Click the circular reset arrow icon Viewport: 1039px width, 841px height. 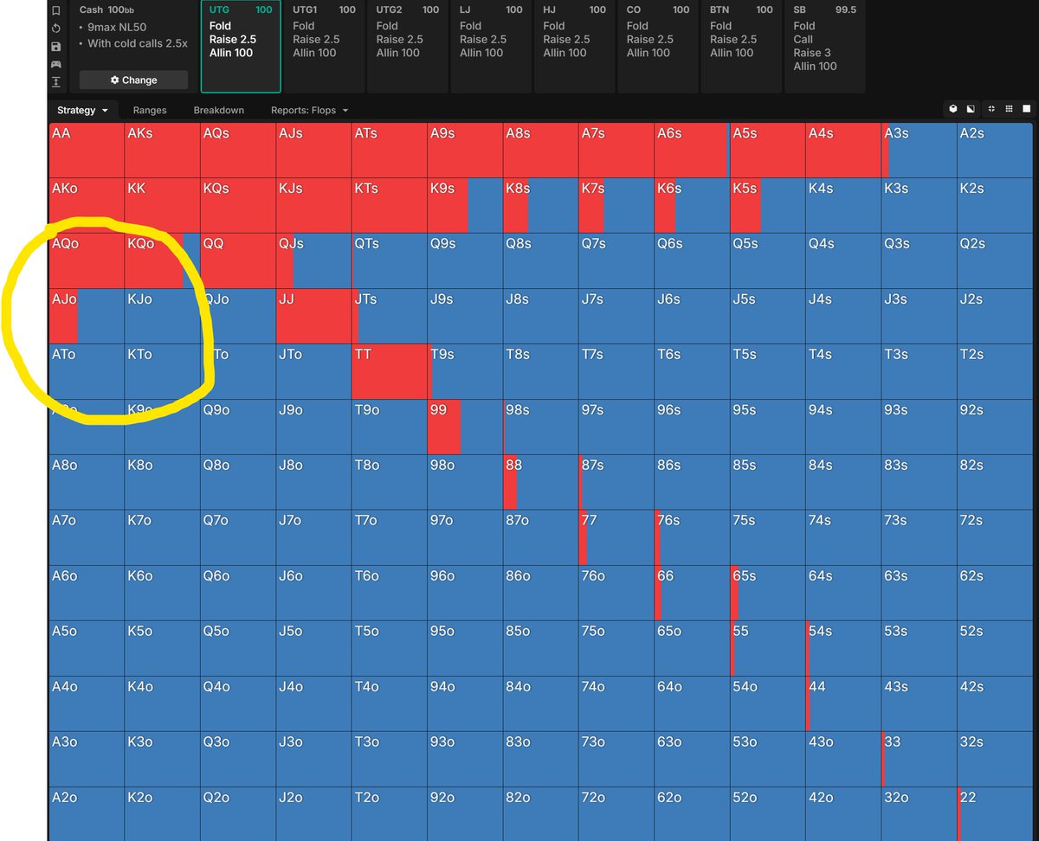point(56,29)
